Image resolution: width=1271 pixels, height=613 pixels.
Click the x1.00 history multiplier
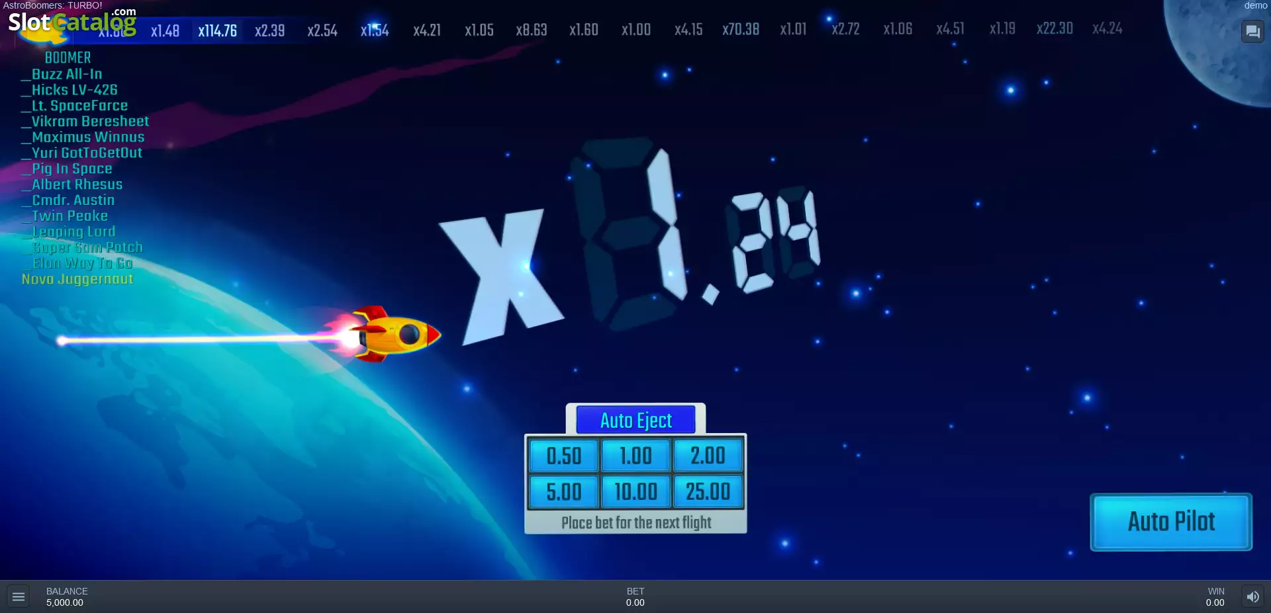(636, 30)
